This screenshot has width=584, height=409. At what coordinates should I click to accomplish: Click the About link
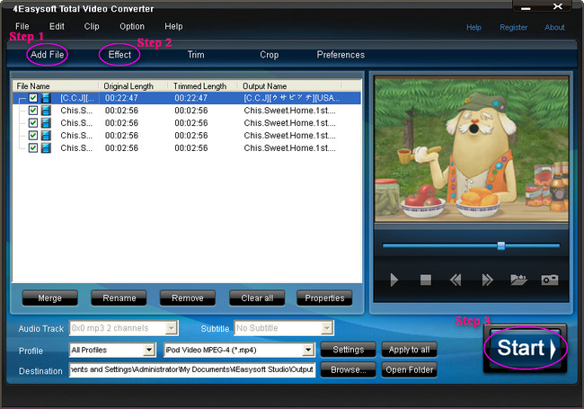coord(554,27)
